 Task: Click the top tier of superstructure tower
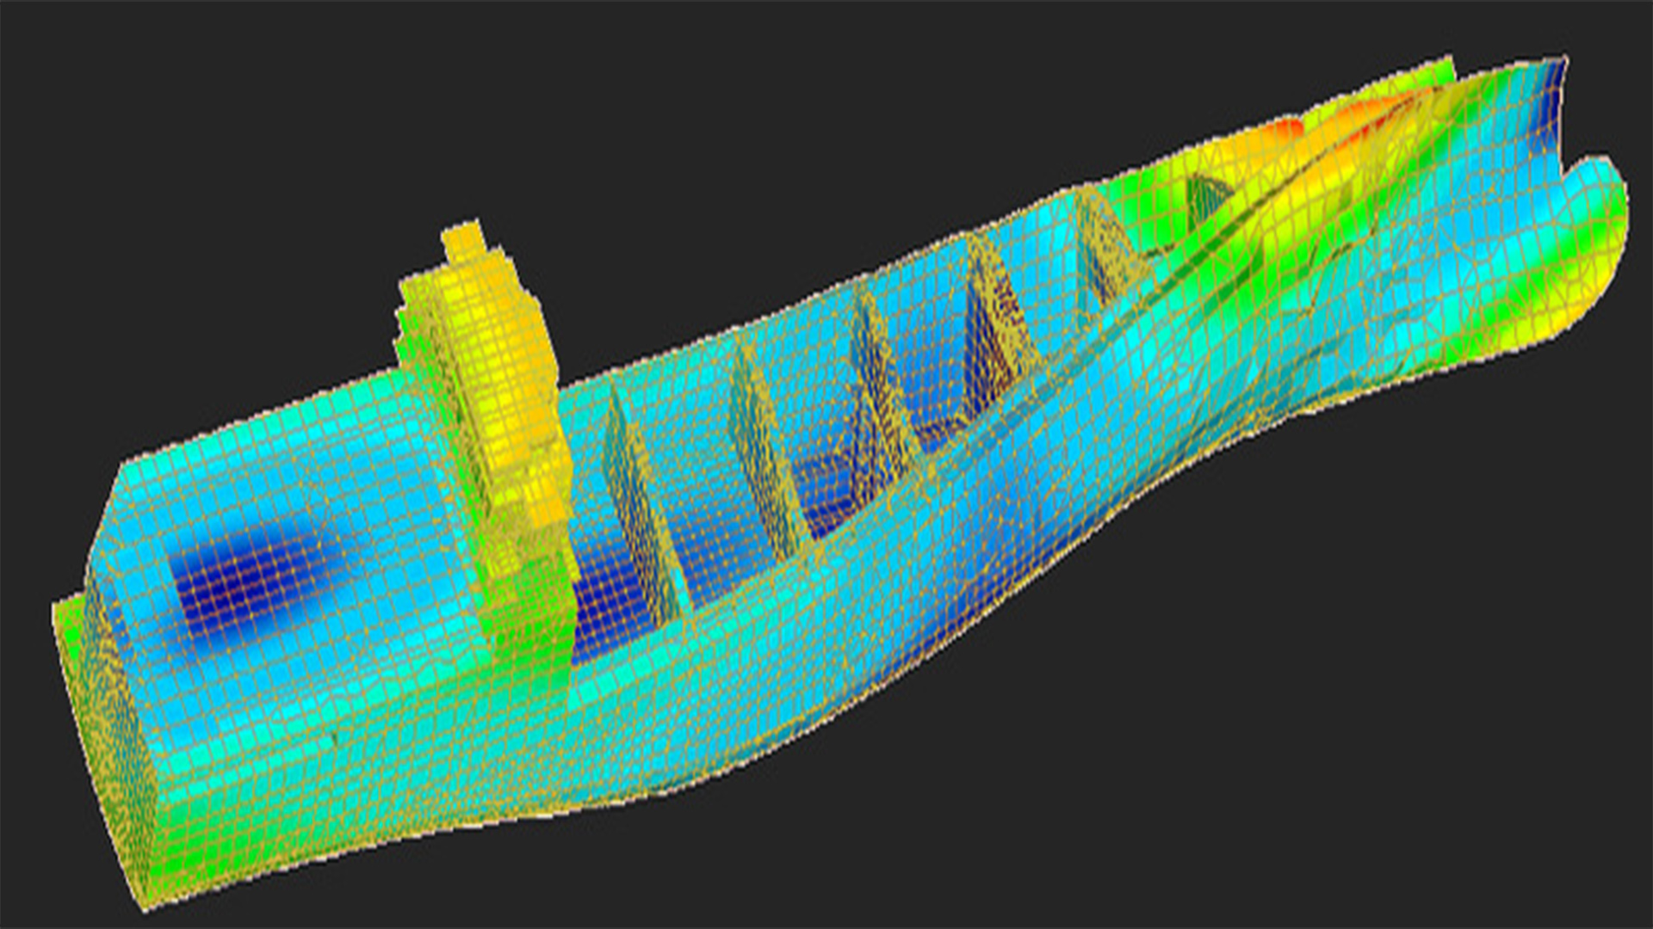coord(465,243)
